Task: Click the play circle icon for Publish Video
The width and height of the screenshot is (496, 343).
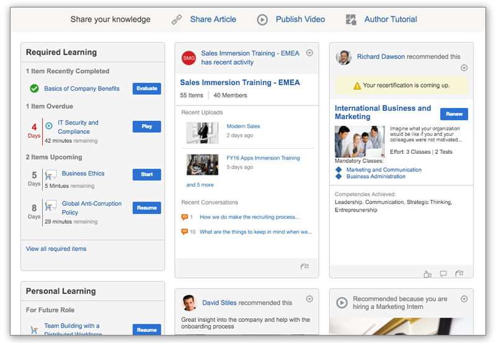Action: click(262, 20)
